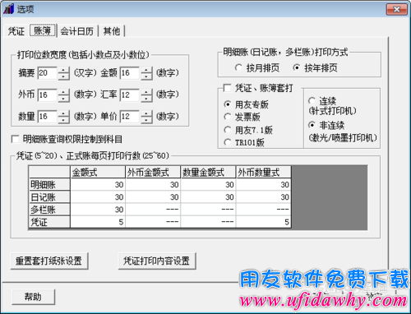Increase the 外币 width with up arrow

(x=63, y=92)
